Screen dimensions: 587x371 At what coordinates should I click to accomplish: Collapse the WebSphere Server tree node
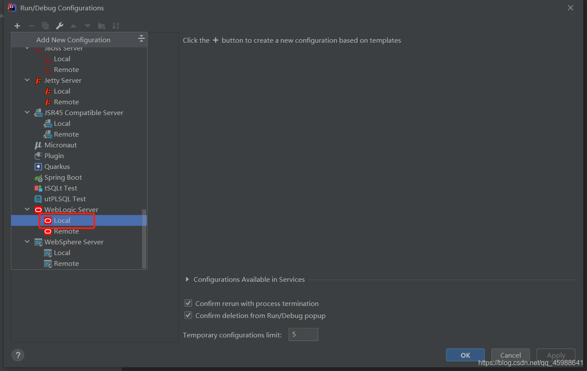(x=27, y=242)
